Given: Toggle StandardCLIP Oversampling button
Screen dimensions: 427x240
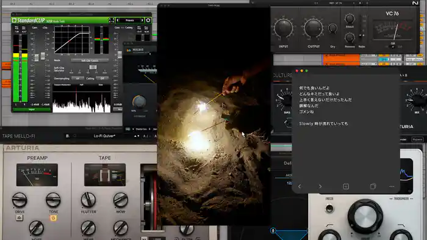Looking at the screenshot, I should [x=77, y=78].
